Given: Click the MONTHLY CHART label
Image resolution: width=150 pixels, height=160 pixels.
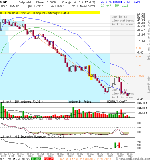Looking at the screenshot, I should click(x=117, y=102).
